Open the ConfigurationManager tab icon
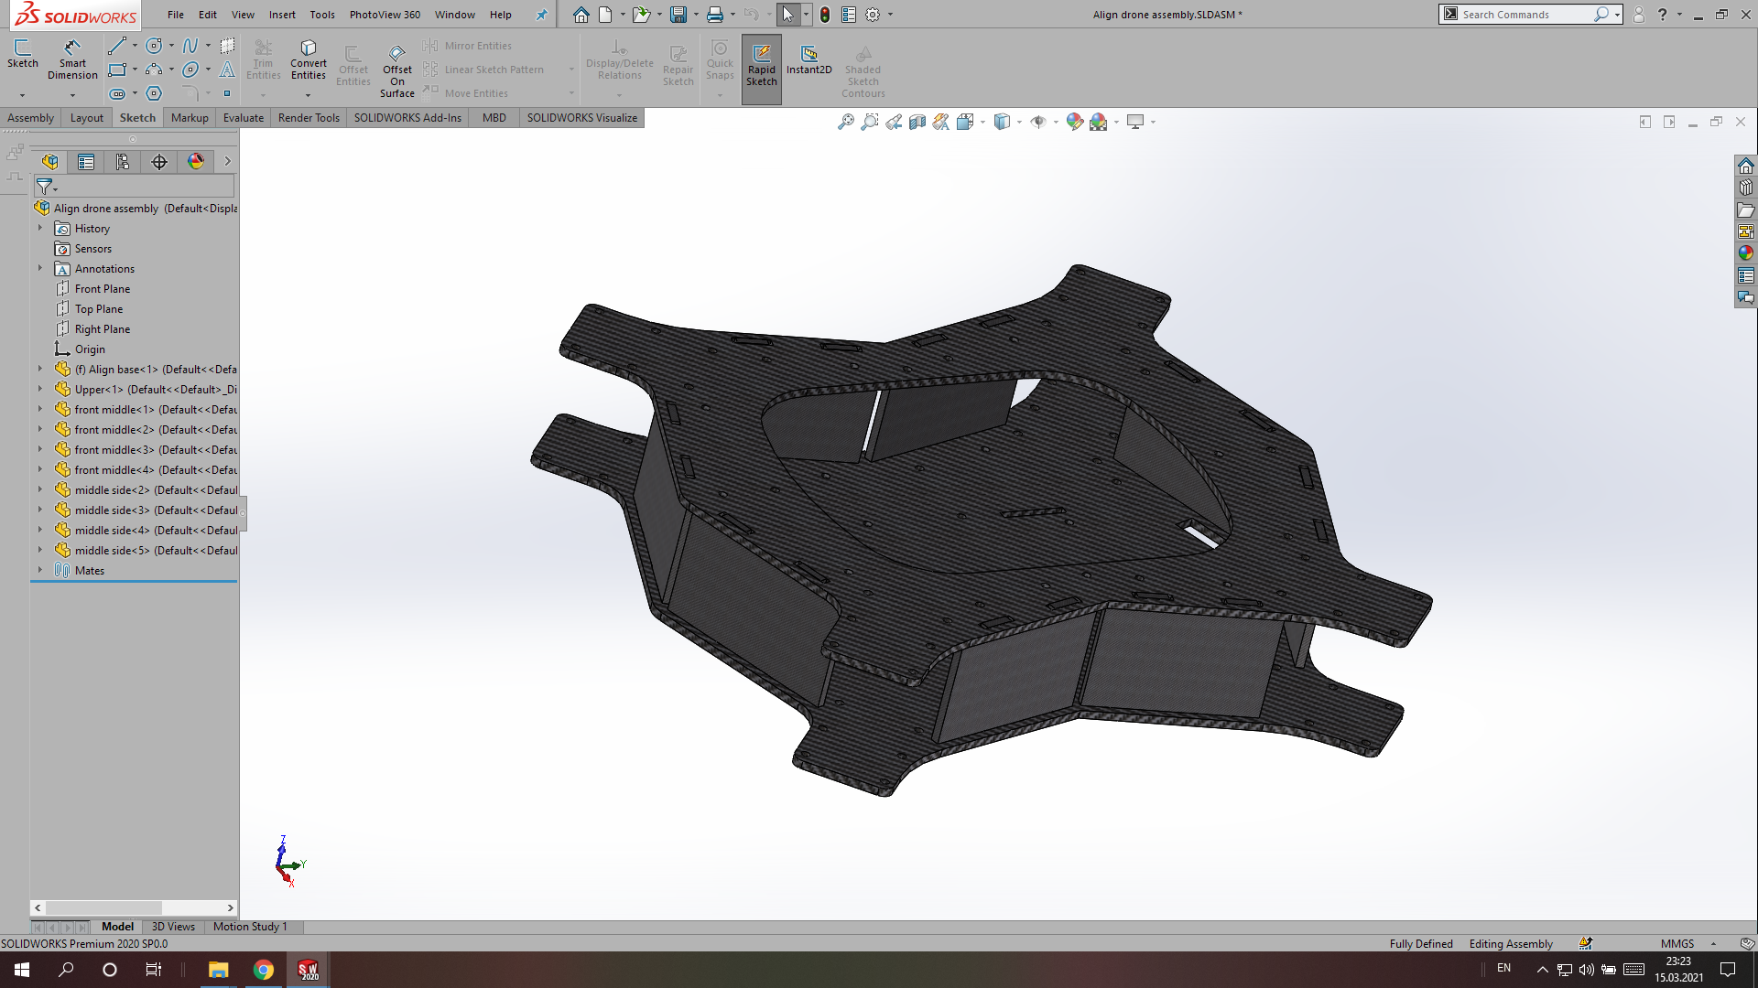1758x988 pixels. [123, 162]
